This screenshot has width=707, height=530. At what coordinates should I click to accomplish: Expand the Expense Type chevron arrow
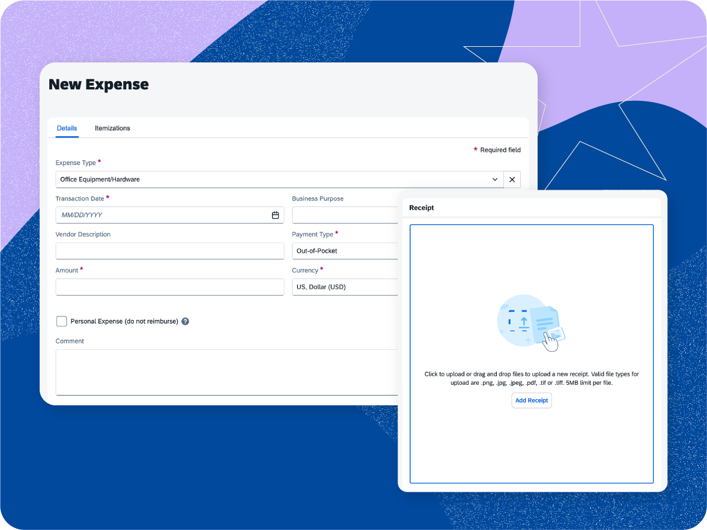[495, 179]
